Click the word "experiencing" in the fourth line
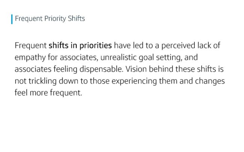 (x=134, y=81)
